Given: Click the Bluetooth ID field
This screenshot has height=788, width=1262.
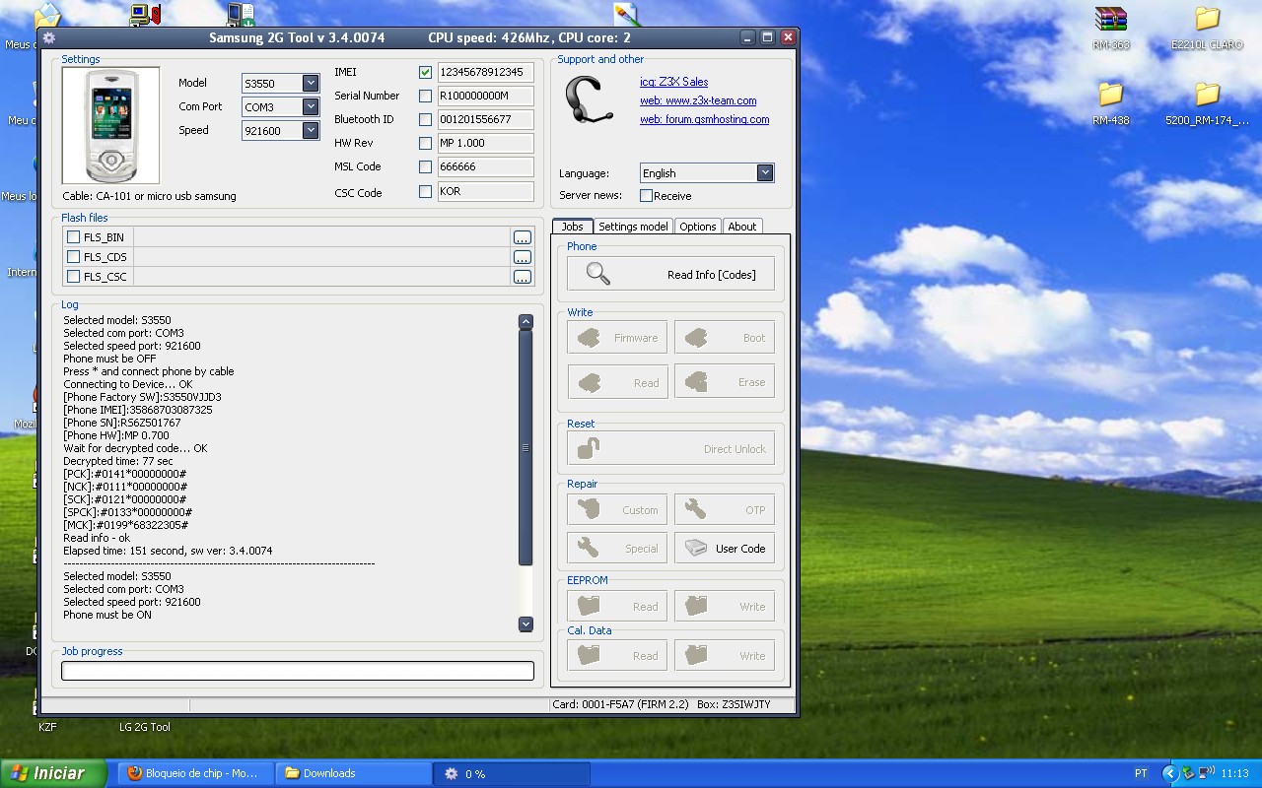Looking at the screenshot, I should click(486, 120).
